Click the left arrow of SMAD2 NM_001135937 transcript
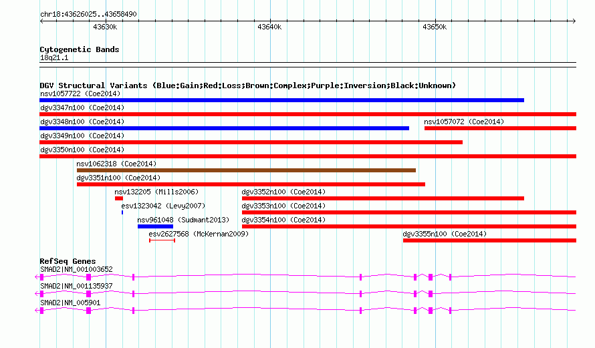The height and width of the screenshot is (348, 595). (x=37, y=294)
